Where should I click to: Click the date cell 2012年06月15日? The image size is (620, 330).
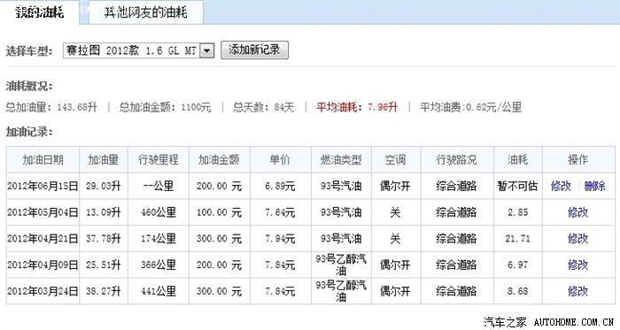[43, 186]
